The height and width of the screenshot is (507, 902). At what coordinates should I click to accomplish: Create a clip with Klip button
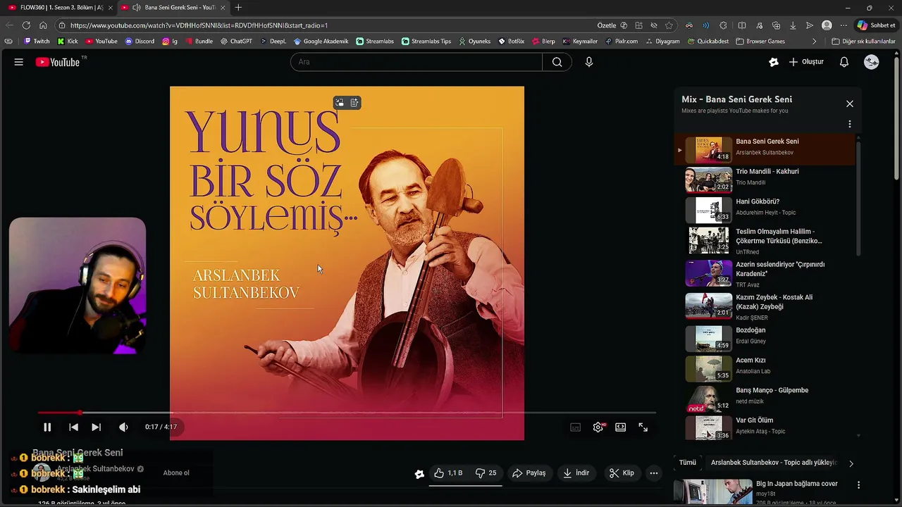coord(621,473)
